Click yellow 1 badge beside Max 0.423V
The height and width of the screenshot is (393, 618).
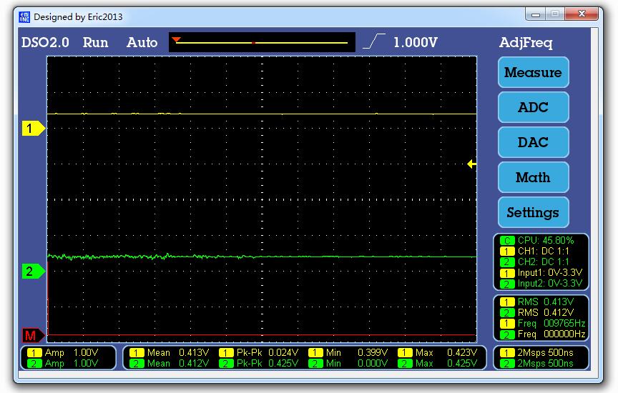pos(405,353)
